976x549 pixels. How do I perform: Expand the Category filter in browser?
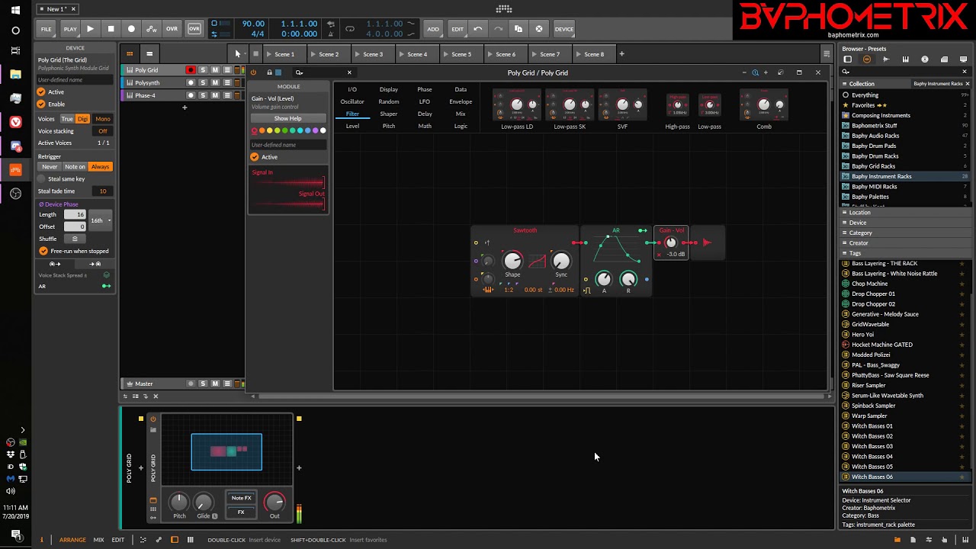860,233
